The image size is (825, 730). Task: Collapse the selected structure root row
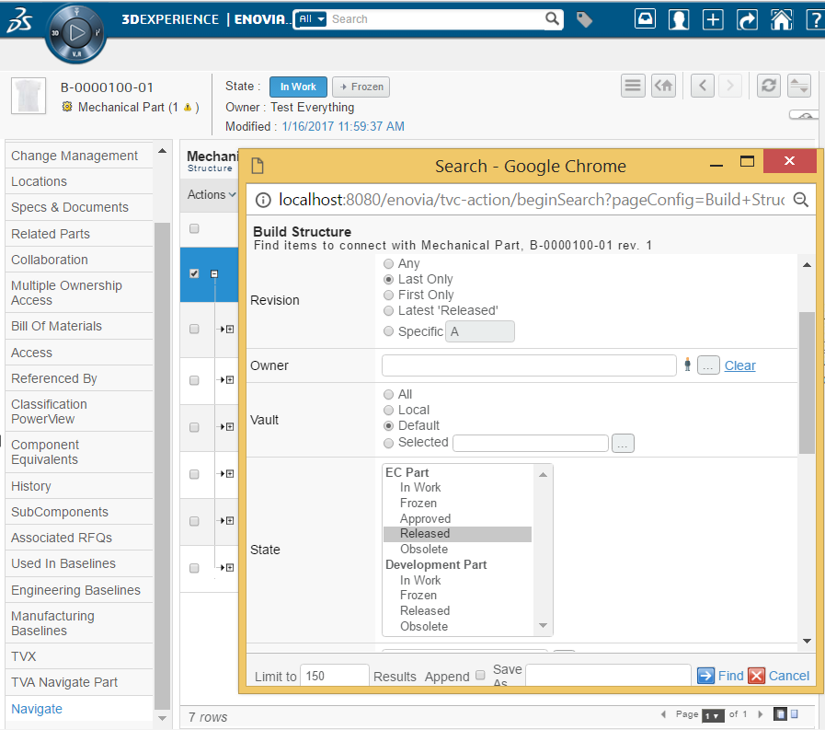point(214,273)
